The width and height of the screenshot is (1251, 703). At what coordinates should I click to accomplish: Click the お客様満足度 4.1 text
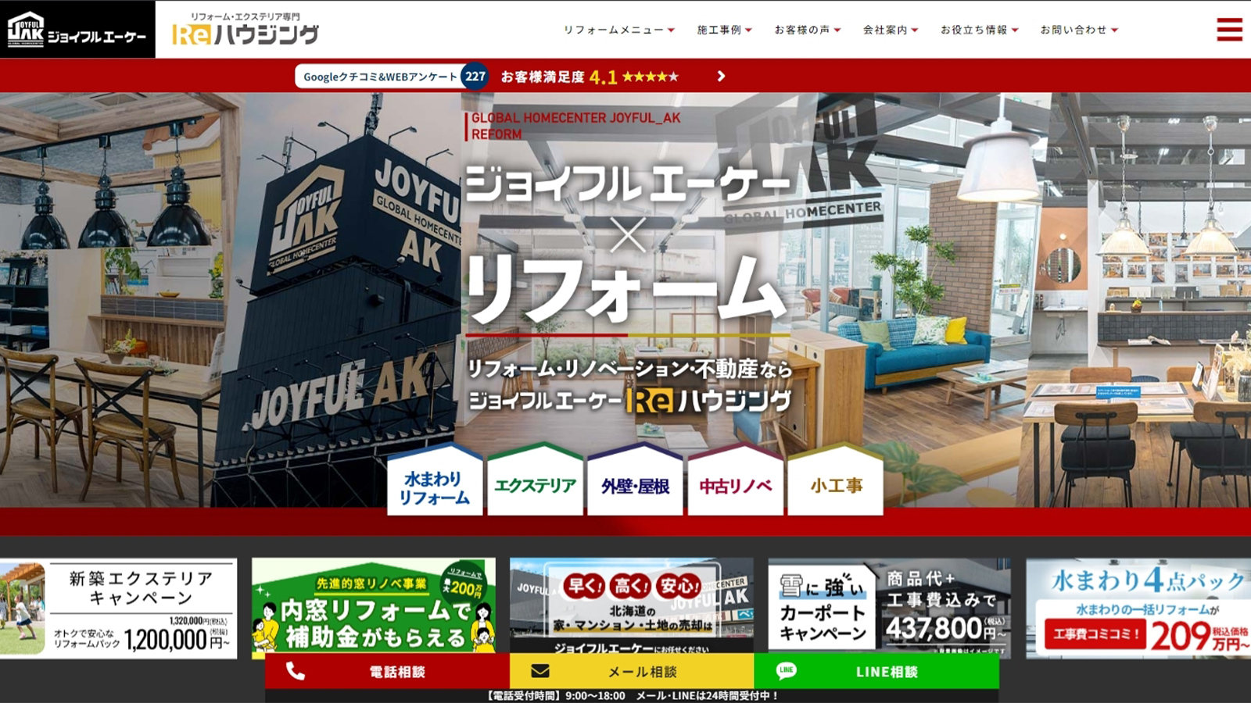(x=558, y=77)
